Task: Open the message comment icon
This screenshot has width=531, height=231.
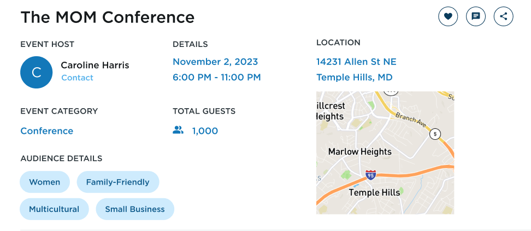Action: [476, 16]
